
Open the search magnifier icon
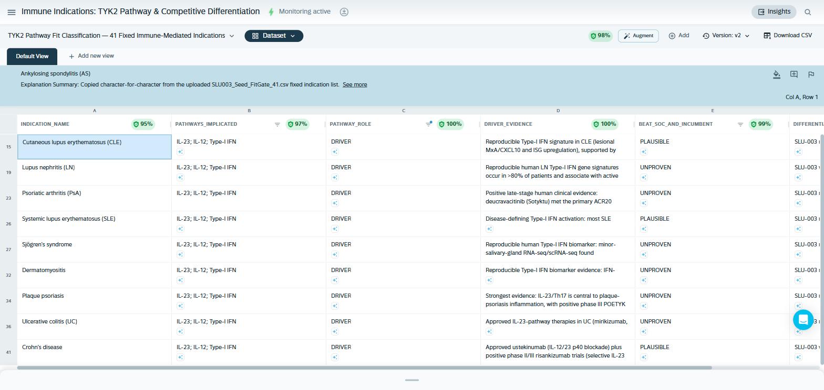coord(808,12)
